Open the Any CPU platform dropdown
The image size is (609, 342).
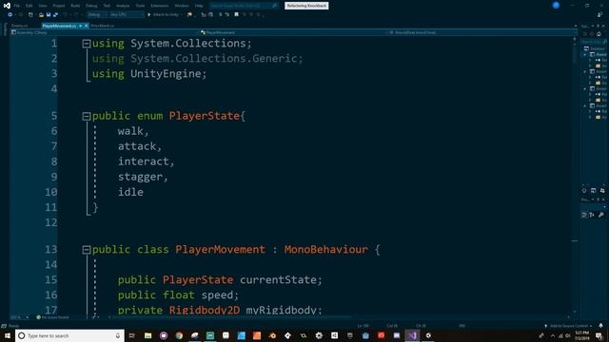[x=127, y=15]
